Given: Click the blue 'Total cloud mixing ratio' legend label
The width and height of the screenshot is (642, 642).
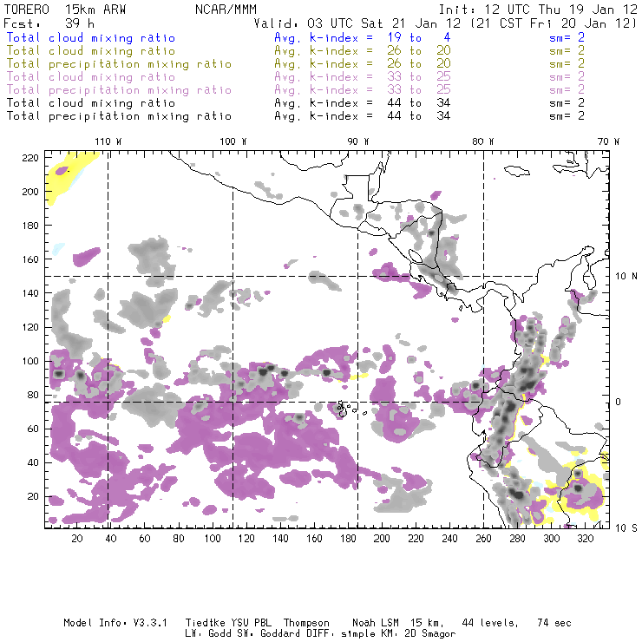Looking at the screenshot, I should [x=91, y=38].
